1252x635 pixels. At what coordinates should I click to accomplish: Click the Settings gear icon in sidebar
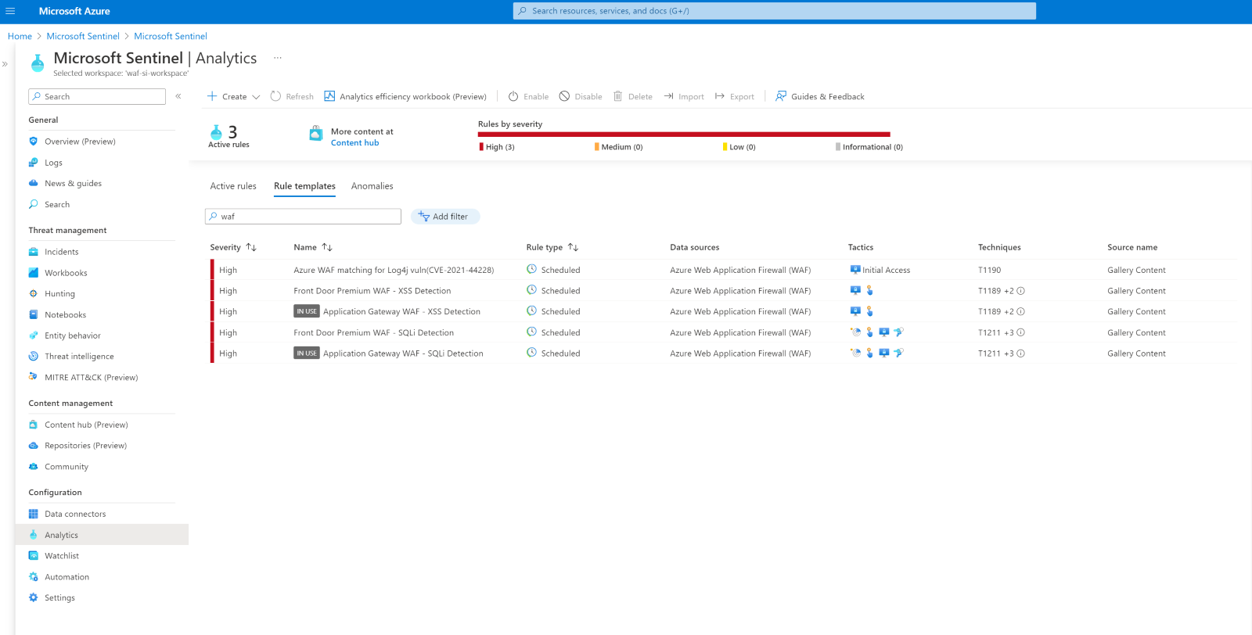click(x=33, y=597)
